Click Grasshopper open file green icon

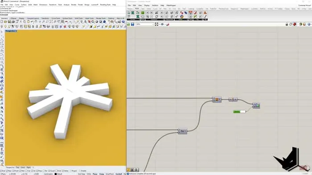click(x=128, y=24)
